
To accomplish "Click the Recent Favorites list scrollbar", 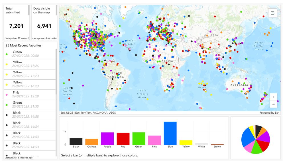I will point(56,72).
